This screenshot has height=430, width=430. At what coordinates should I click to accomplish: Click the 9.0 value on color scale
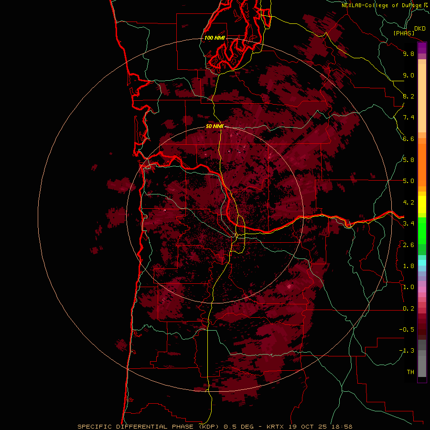(x=408, y=75)
